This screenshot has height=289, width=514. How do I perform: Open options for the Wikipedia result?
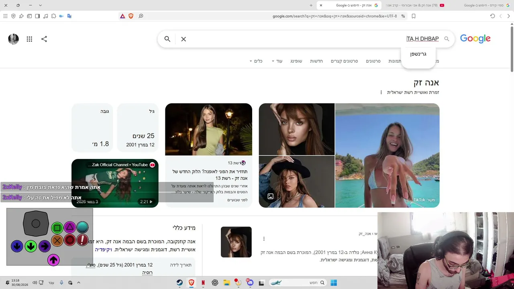point(264,239)
